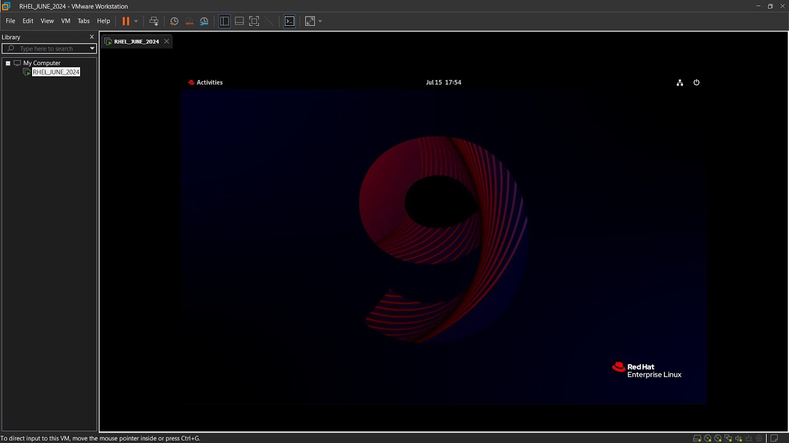This screenshot has width=789, height=443.
Task: Expand the library search filter dropdown
Action: [92, 49]
